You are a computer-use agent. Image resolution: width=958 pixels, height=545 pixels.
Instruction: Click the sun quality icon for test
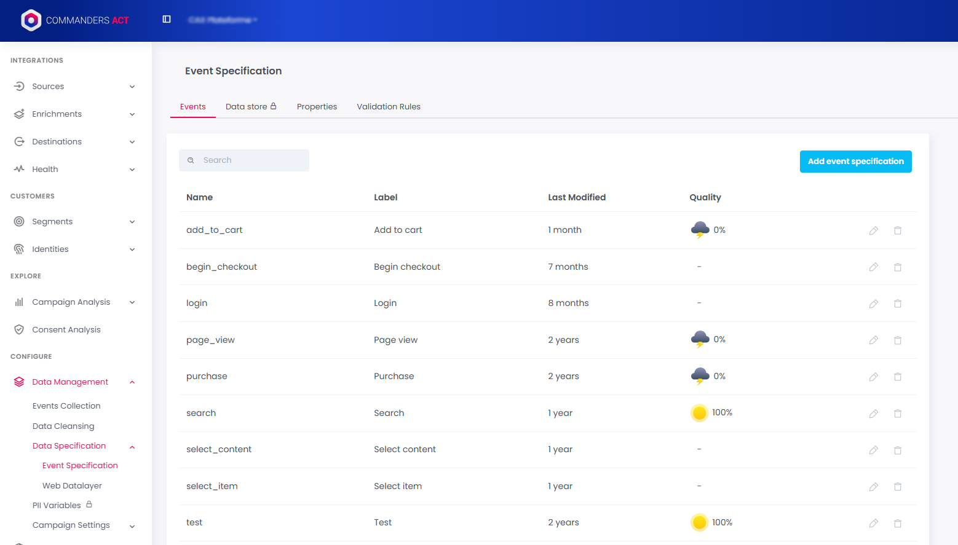699,522
